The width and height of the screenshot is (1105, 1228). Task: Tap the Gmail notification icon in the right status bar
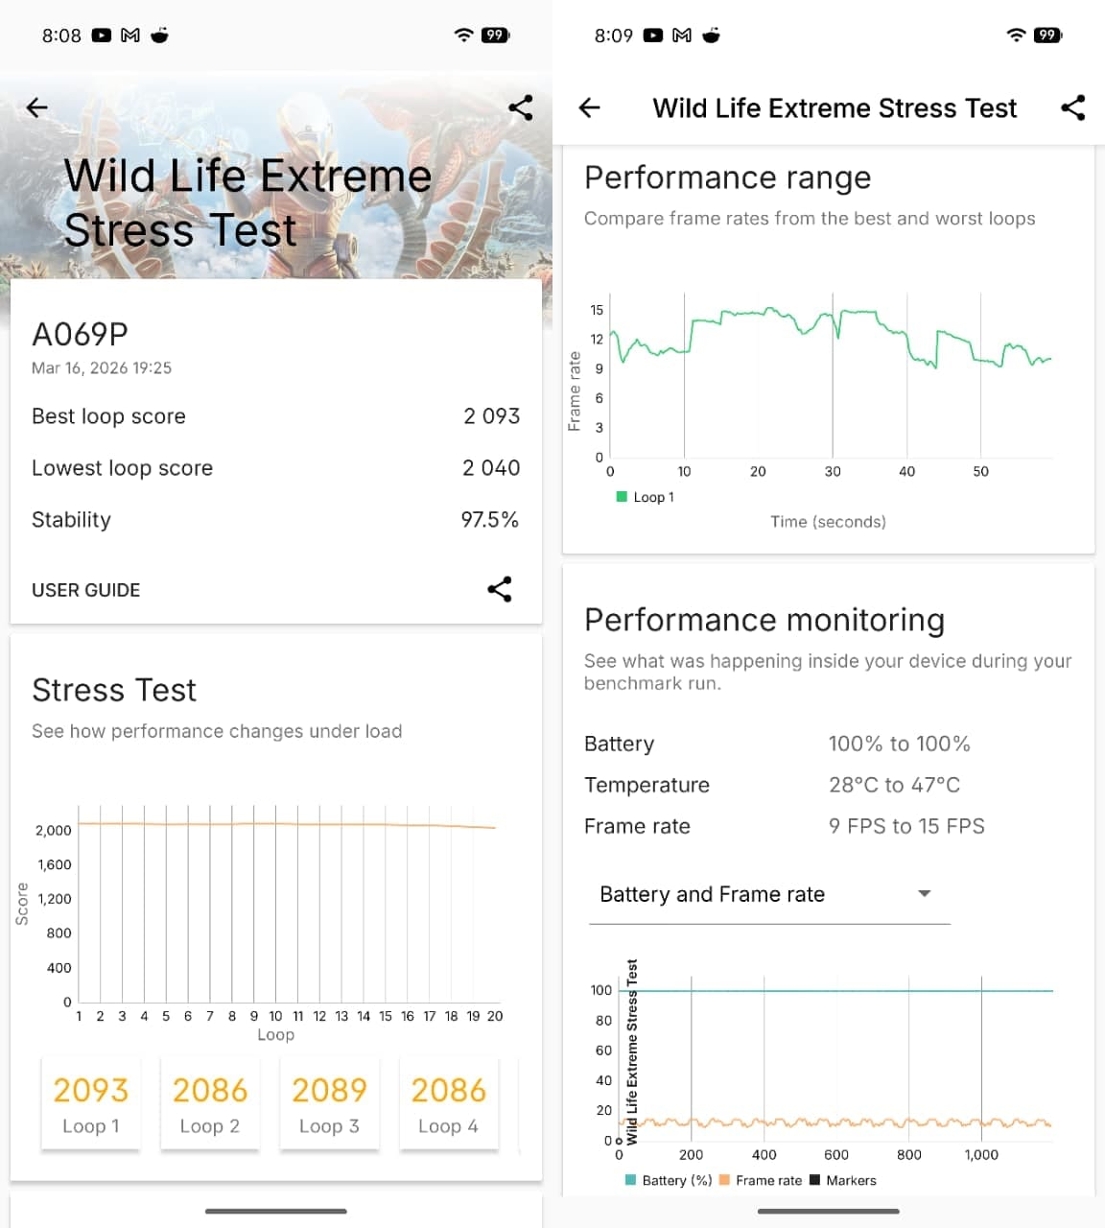click(682, 35)
